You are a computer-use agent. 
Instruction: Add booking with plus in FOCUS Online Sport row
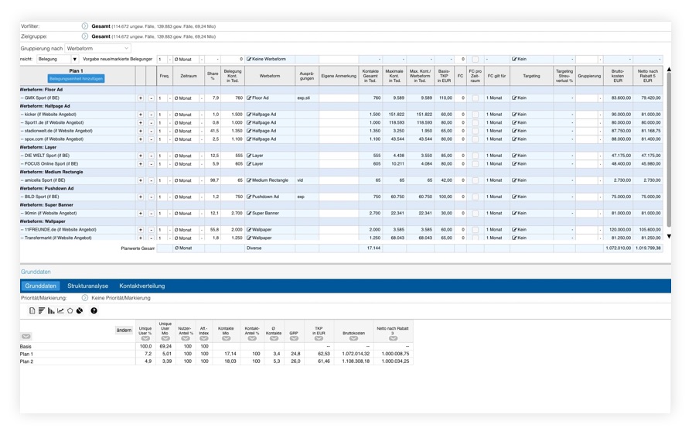(x=141, y=164)
